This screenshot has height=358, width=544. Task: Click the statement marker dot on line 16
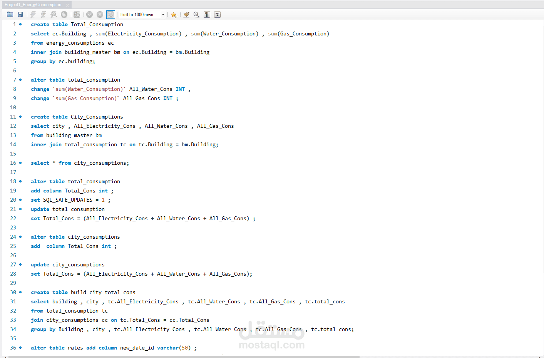[21, 163]
